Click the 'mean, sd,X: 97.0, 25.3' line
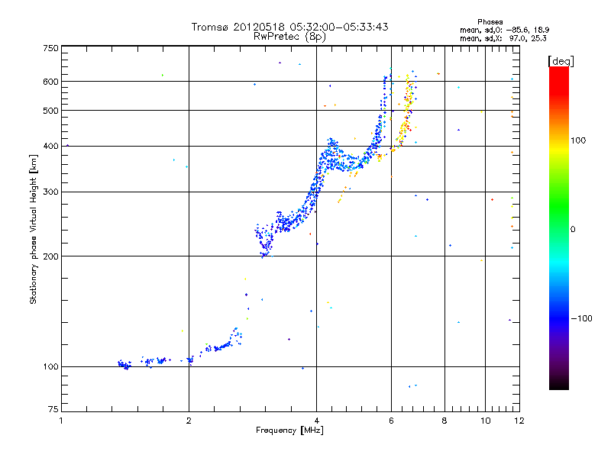Image resolution: width=611 pixels, height=458 pixels. [503, 38]
